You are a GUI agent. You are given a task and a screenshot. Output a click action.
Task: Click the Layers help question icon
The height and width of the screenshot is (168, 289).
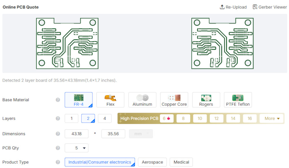coord(58,119)
